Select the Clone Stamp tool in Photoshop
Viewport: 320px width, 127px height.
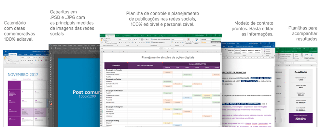(x=51, y=72)
